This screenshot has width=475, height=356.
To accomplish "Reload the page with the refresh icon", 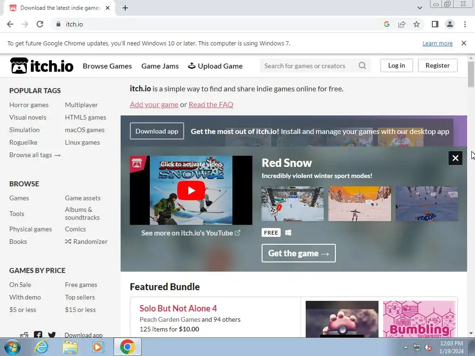I will pos(40,24).
